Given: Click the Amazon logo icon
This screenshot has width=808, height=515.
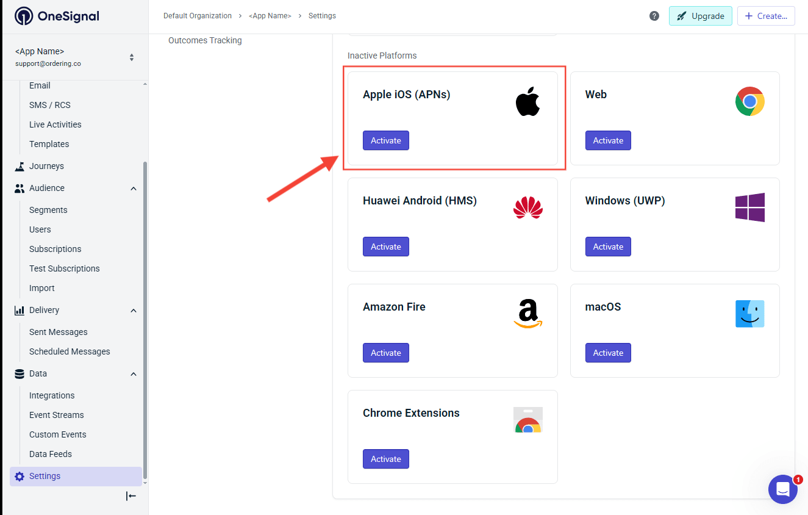Looking at the screenshot, I should tap(528, 314).
